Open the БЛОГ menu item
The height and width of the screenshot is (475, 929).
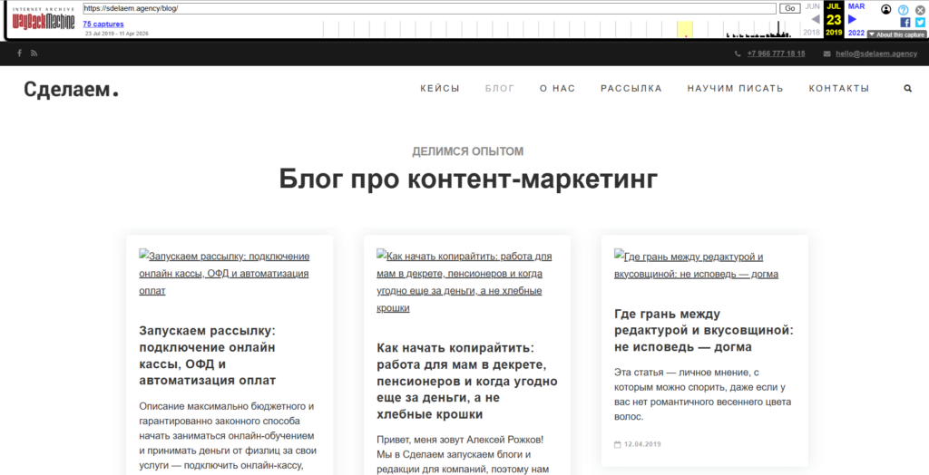point(500,88)
